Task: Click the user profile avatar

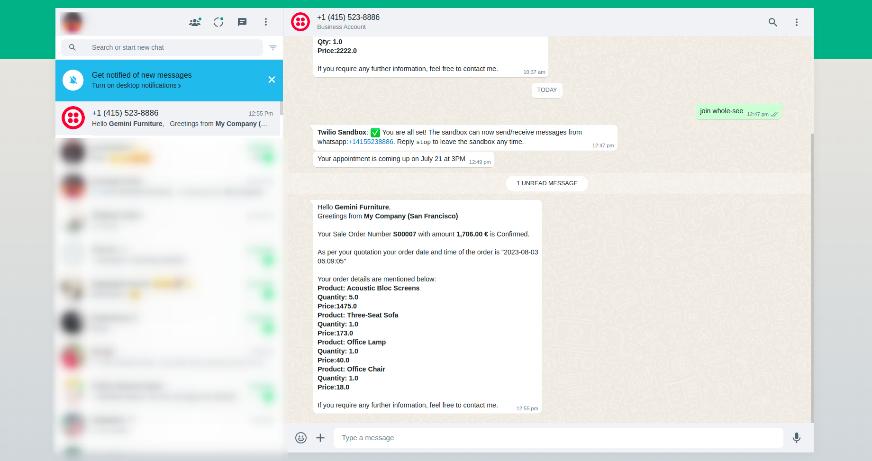Action: (72, 22)
